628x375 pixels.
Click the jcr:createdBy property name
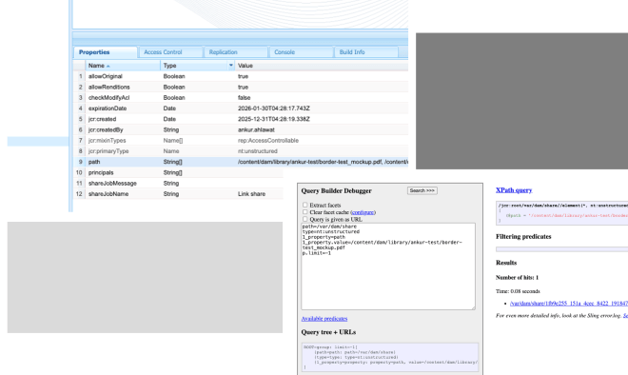coord(106,129)
